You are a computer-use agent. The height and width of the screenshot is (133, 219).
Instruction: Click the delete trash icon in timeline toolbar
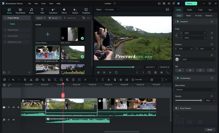(x=25, y=80)
